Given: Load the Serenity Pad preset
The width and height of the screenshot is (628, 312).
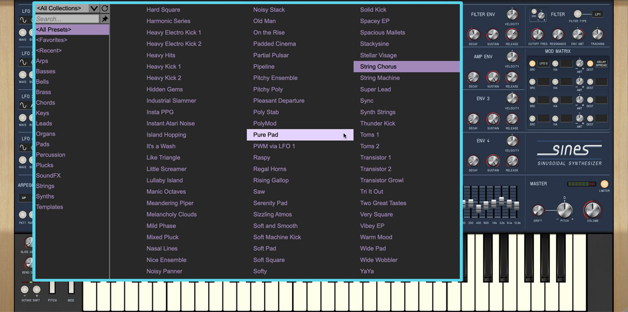Looking at the screenshot, I should (270, 203).
